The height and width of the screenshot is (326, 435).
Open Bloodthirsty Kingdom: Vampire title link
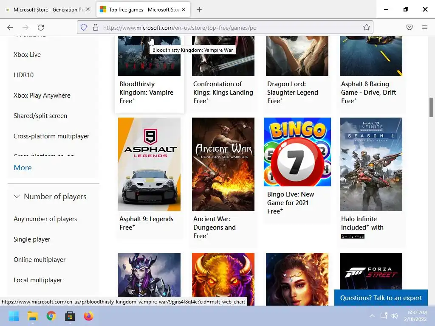click(146, 88)
